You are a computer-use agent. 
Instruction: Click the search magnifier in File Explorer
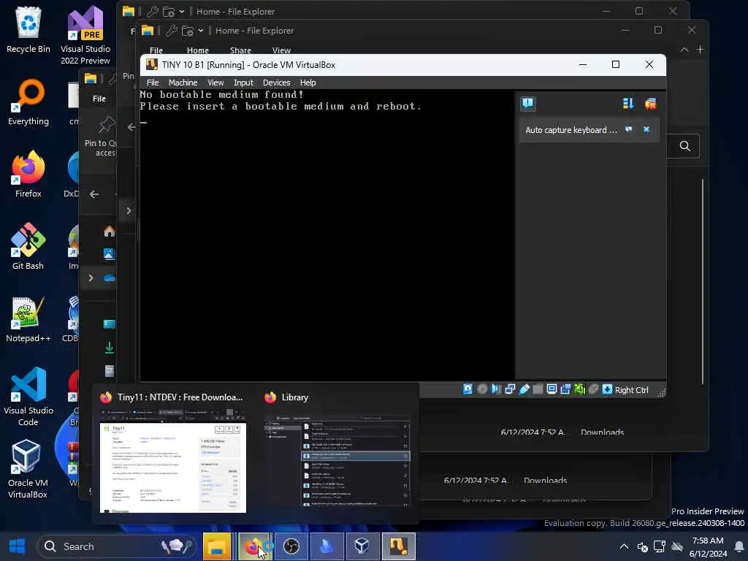click(684, 146)
